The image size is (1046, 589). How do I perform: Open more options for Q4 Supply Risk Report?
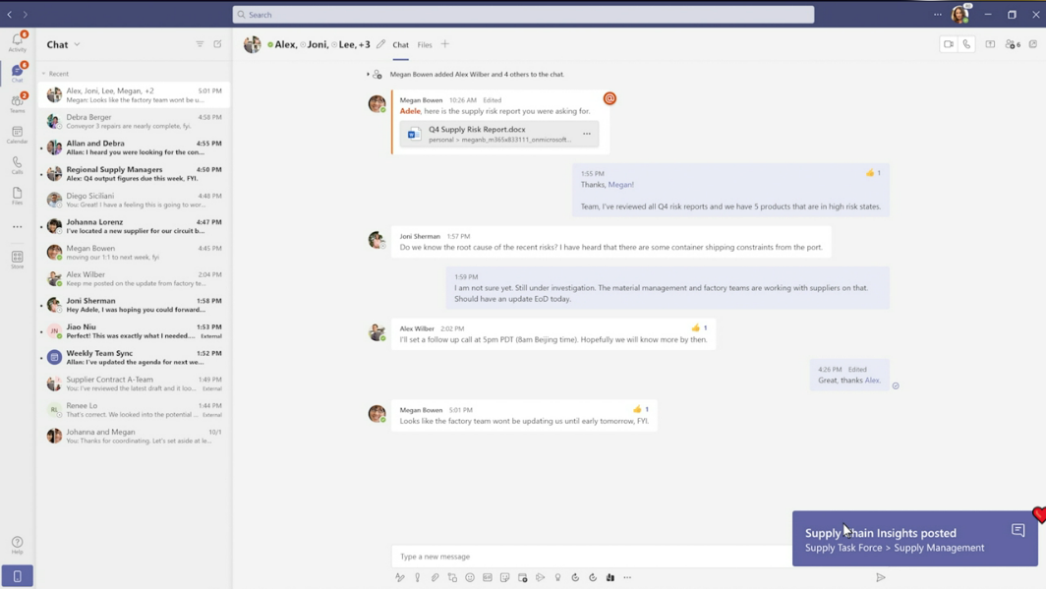click(x=587, y=134)
